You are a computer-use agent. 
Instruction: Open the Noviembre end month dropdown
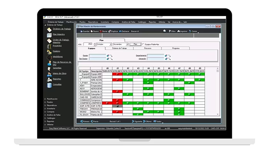click(x=127, y=44)
